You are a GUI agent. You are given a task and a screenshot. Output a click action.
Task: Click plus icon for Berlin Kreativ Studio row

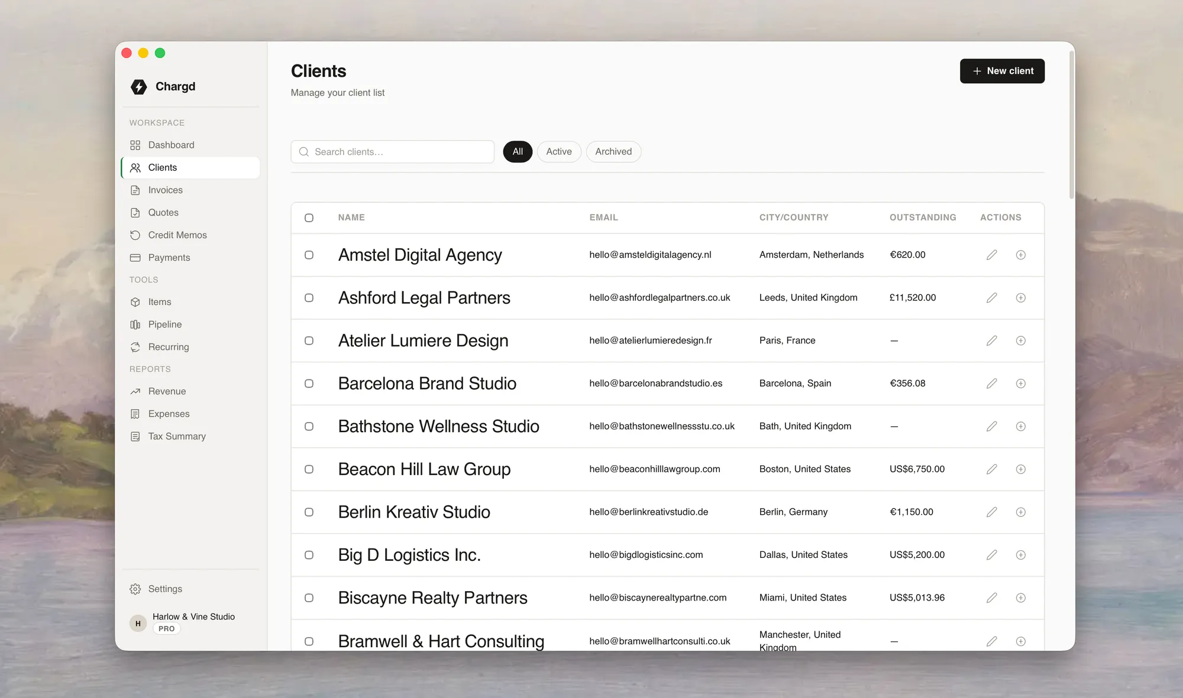point(1021,512)
